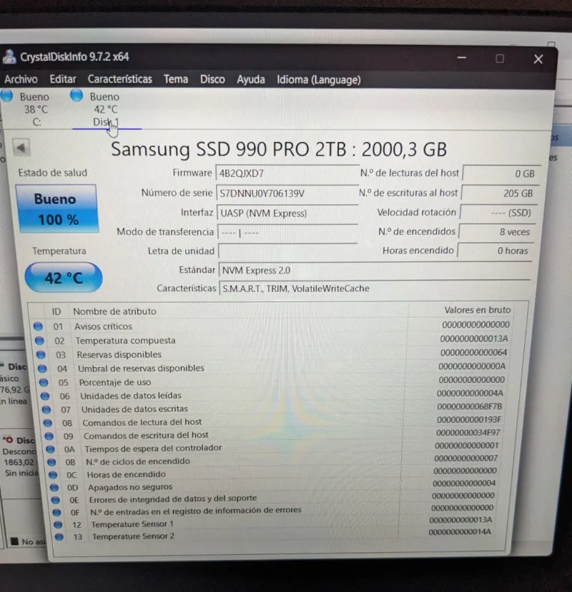Click the Características field with S.M.A.R.T., TRIM

pos(374,289)
